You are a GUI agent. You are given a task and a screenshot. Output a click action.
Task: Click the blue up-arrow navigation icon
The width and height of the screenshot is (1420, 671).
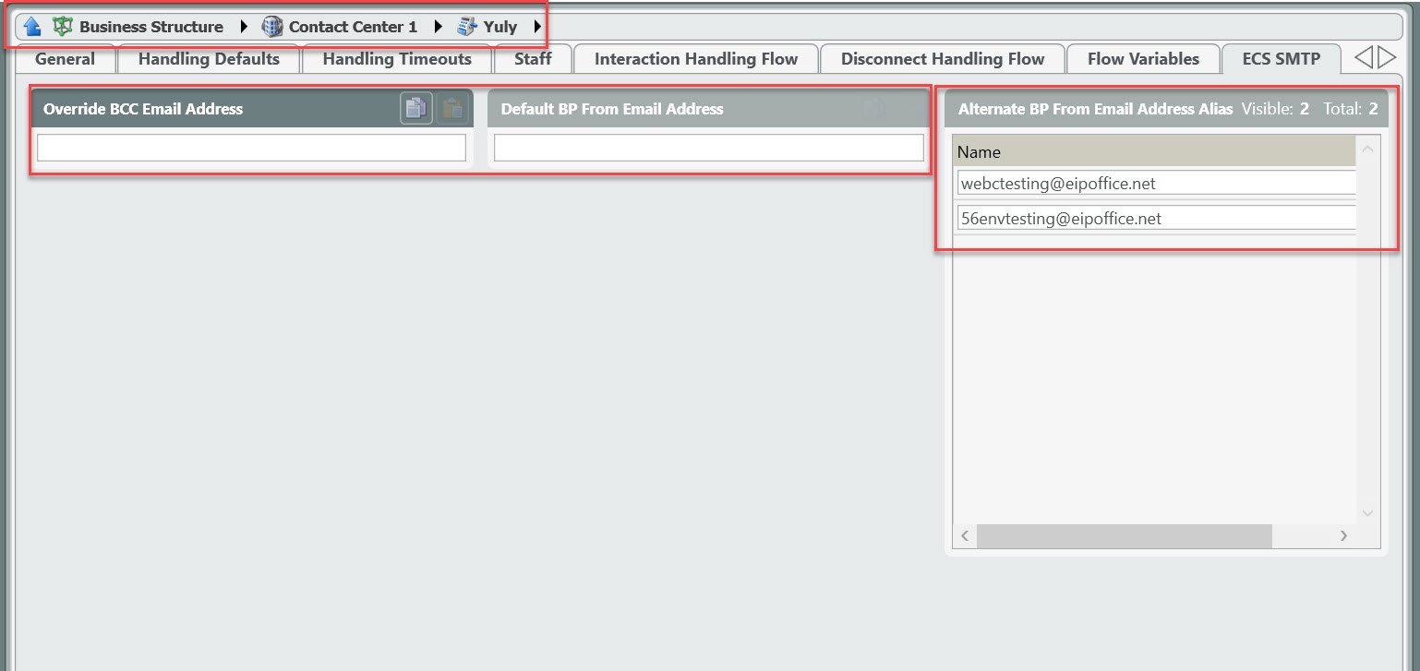(x=32, y=27)
